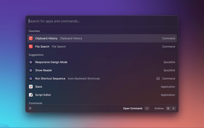This screenshot has height=128, width=204.
Task: Click the Run Shortcut Sequence icon
Action: coord(31,78)
